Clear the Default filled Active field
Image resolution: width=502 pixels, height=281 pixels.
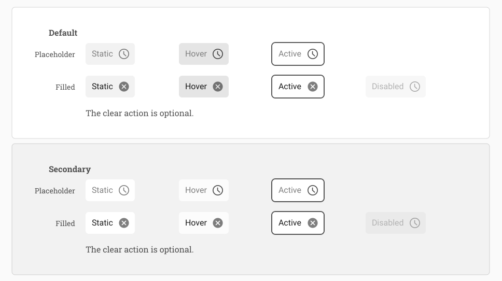[313, 87]
